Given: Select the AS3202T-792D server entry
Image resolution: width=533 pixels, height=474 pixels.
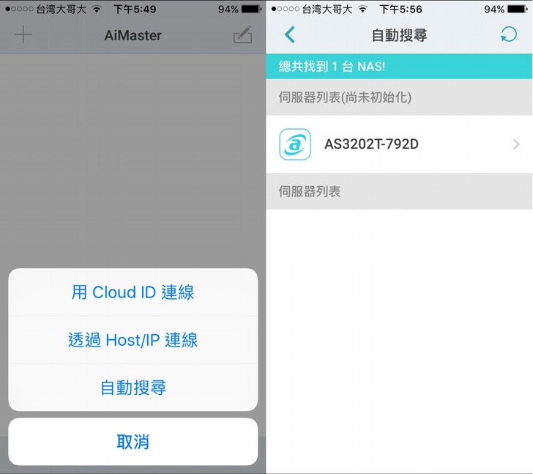Looking at the screenshot, I should point(399,144).
